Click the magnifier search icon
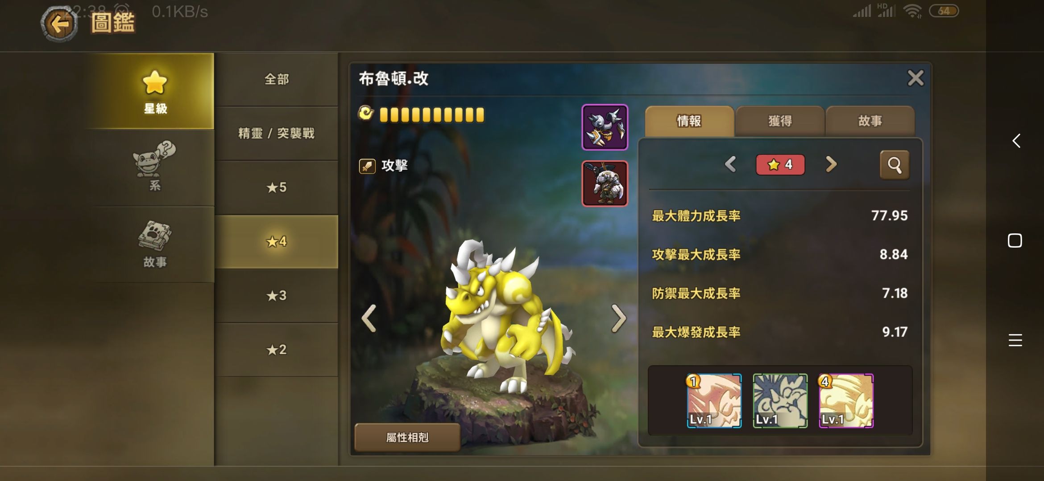This screenshot has width=1044, height=481. click(895, 165)
